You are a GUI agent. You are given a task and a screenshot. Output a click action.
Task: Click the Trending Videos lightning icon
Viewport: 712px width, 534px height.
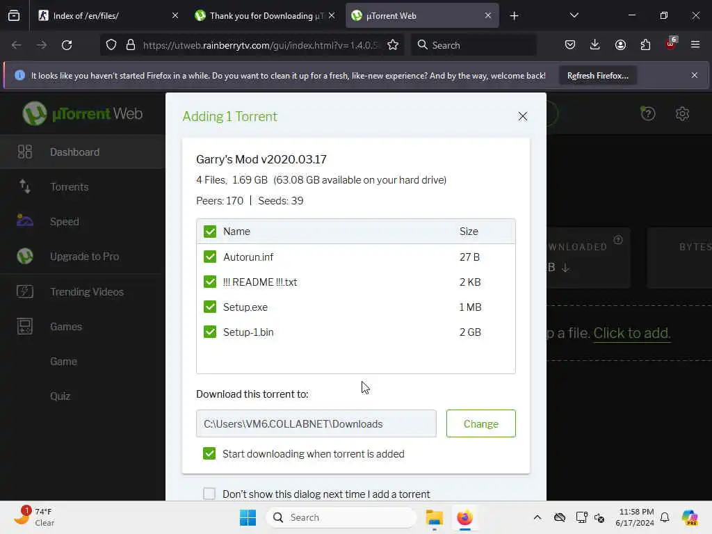click(x=24, y=291)
